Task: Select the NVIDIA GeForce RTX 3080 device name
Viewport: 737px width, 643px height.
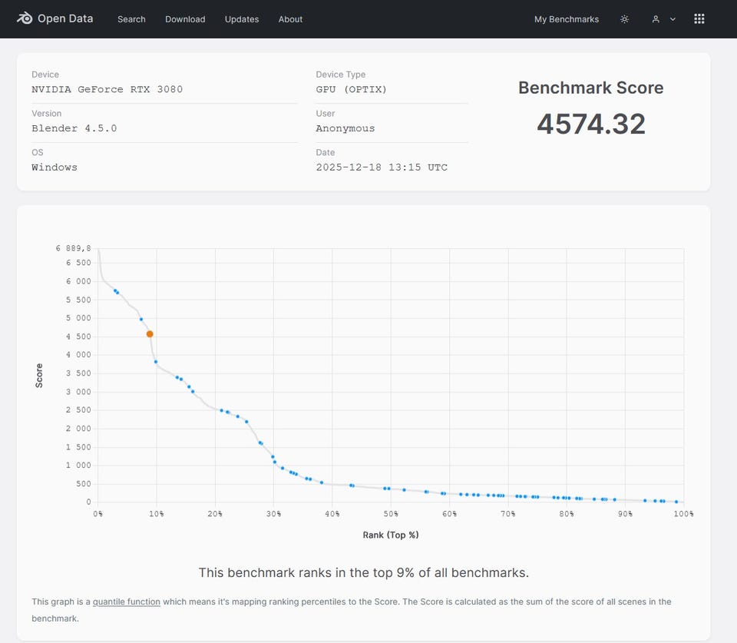Action: 107,89
